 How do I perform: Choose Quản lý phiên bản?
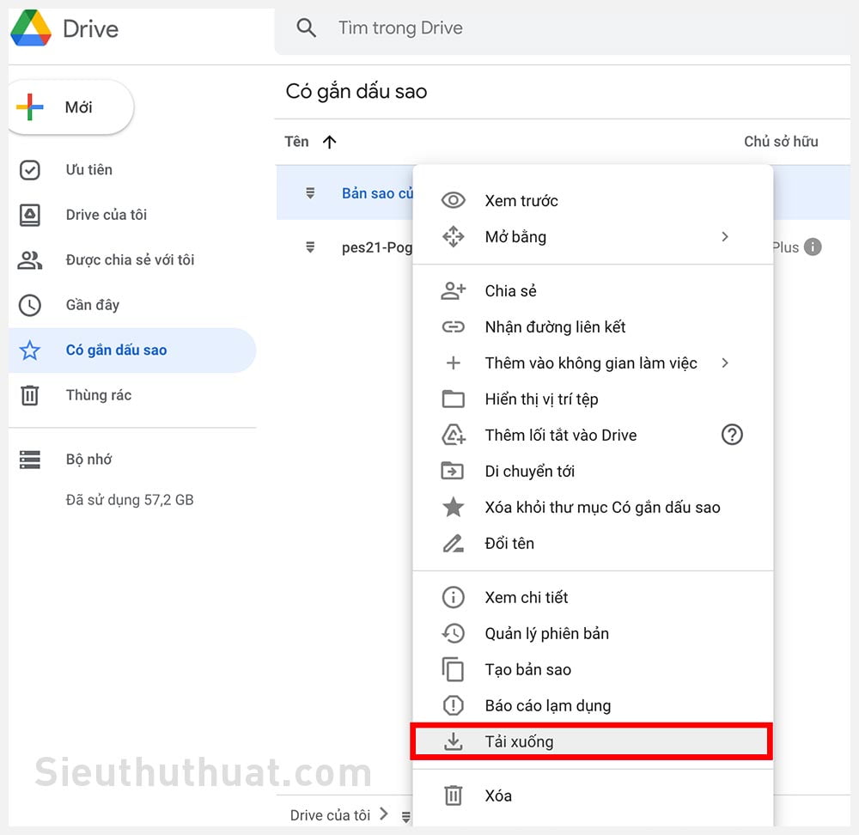pyautogui.click(x=592, y=633)
